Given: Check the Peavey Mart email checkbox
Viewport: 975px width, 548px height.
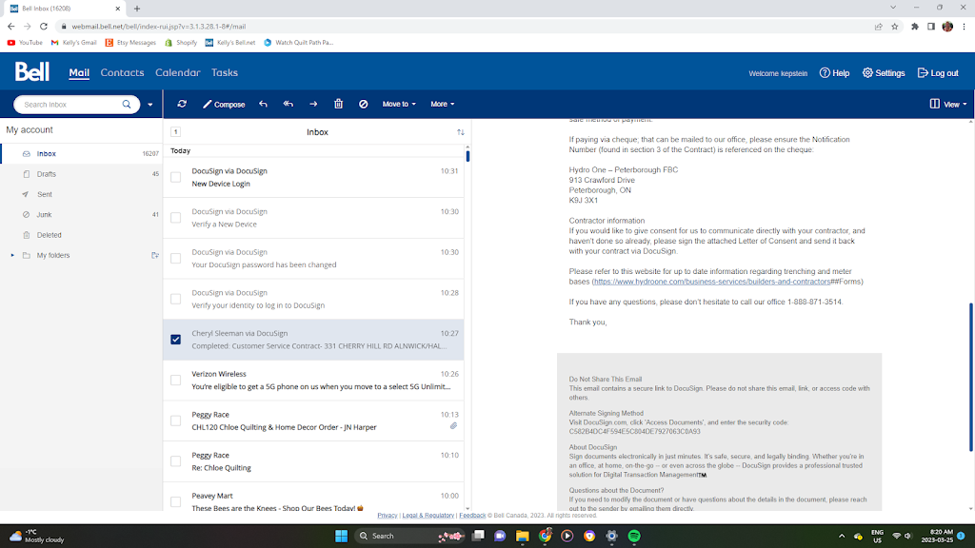Looking at the screenshot, I should click(x=176, y=502).
